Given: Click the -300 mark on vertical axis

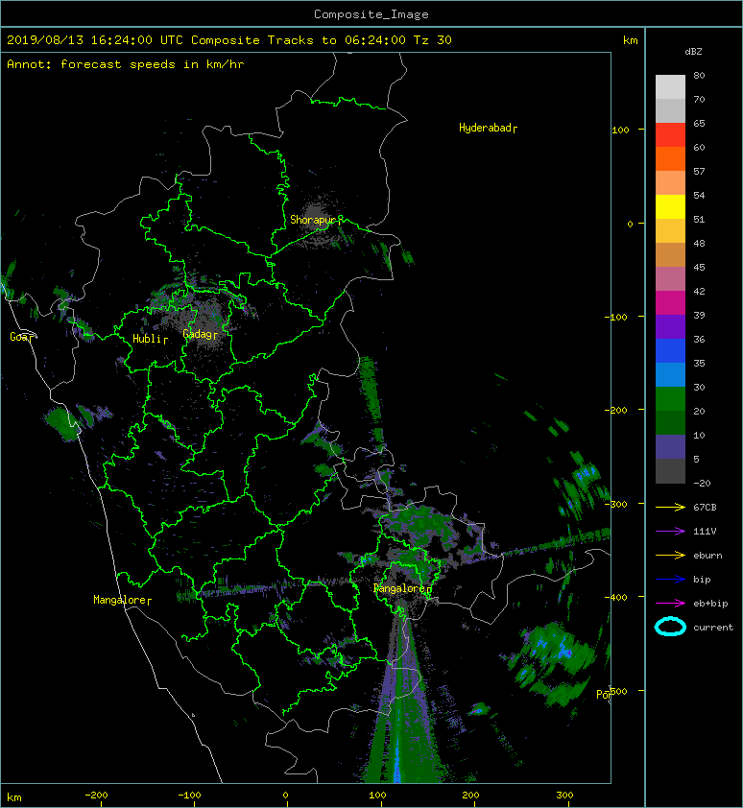Looking at the screenshot, I should pos(615,504).
